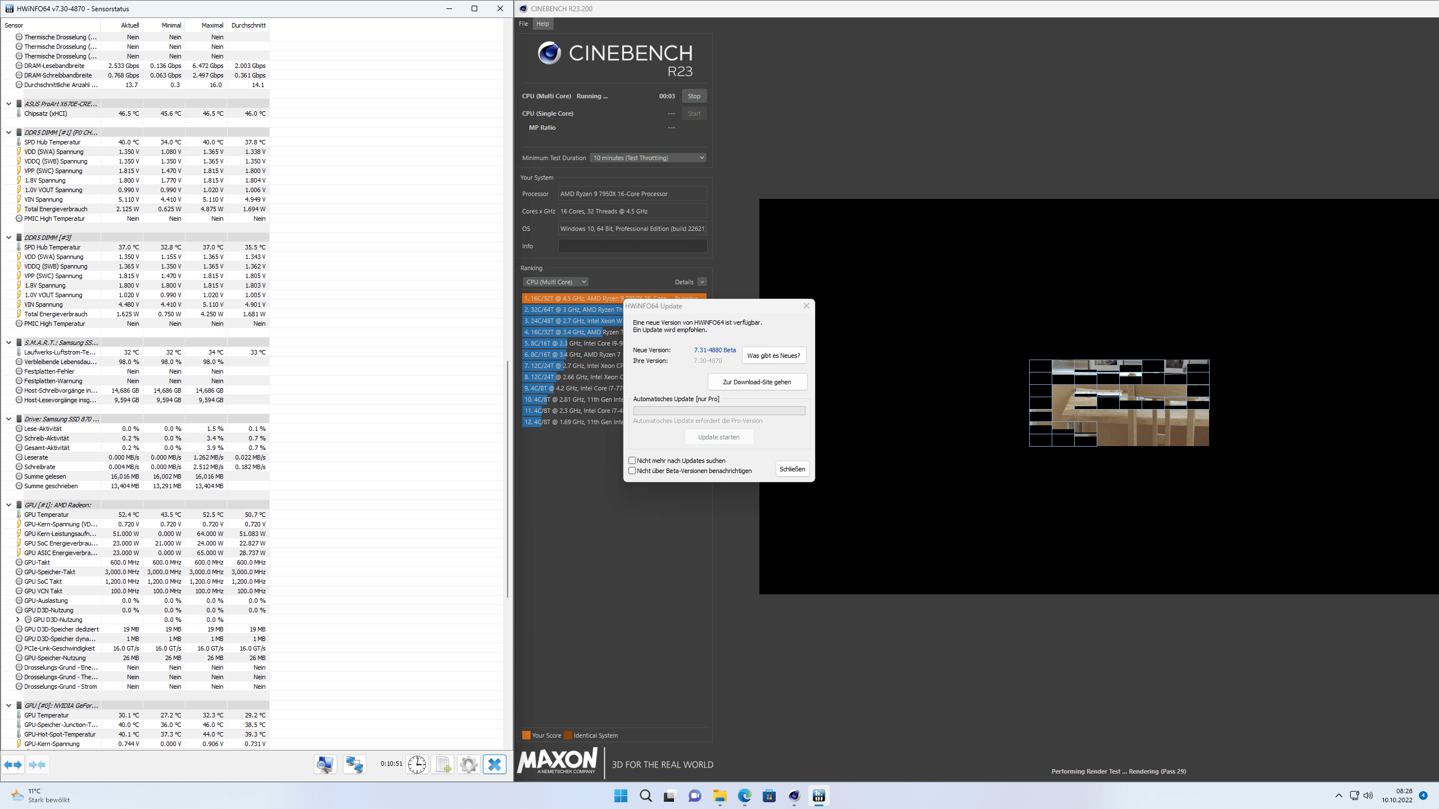Show hidden system tray icons chevron

1338,796
